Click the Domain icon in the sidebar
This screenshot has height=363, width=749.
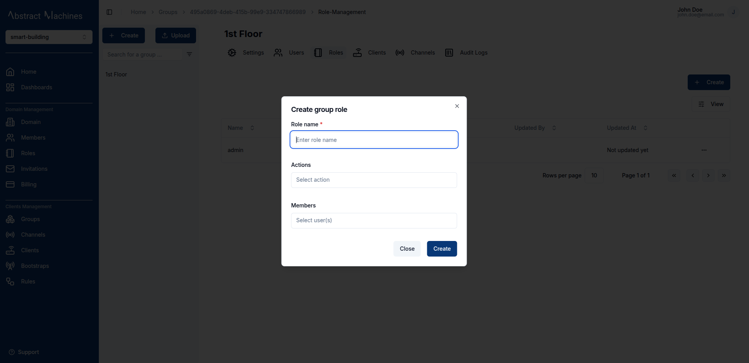[10, 122]
